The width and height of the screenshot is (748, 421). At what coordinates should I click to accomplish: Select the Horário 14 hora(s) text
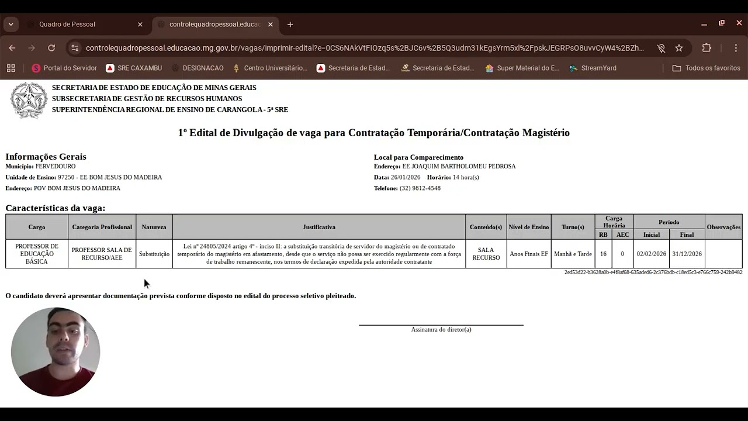453,177
